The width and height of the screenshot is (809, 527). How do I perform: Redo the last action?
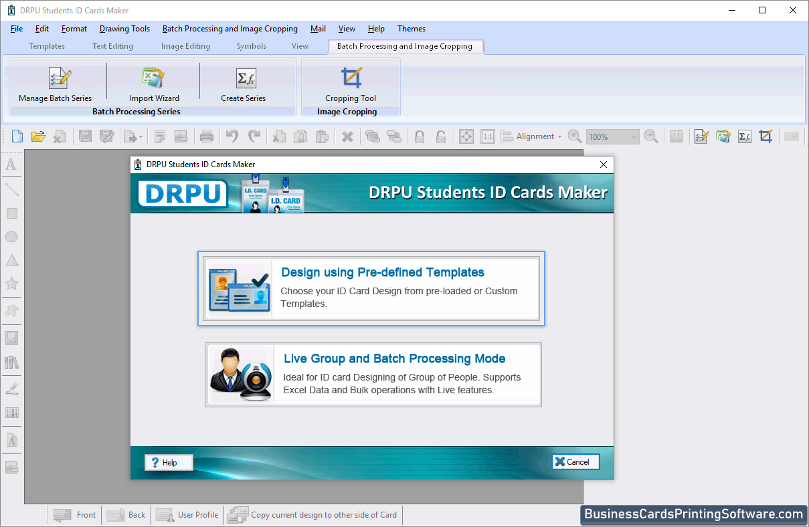pos(254,136)
